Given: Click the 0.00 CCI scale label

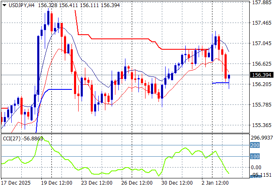Looking at the screenshot, I should pyautogui.click(x=257, y=168).
